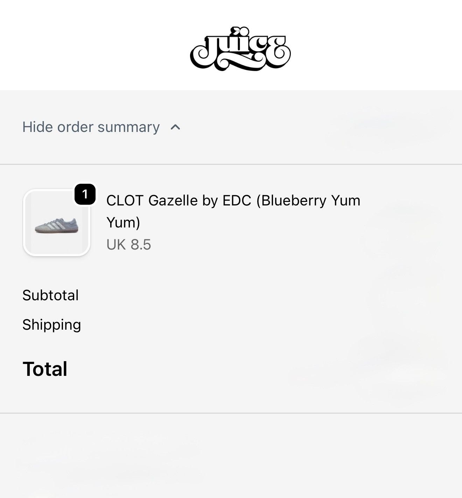Image resolution: width=462 pixels, height=498 pixels.
Task: Click the Shipping label
Action: 52,325
